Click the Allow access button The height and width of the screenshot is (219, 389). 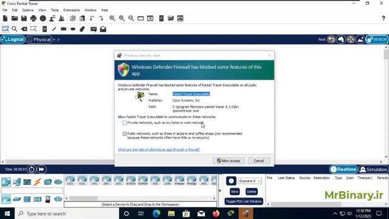coord(229,161)
